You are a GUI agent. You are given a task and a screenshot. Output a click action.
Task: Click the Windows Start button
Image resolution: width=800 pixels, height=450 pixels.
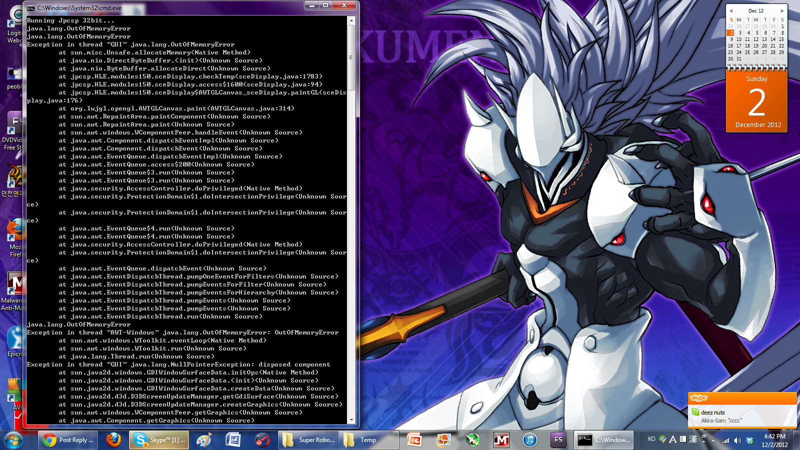[13, 440]
